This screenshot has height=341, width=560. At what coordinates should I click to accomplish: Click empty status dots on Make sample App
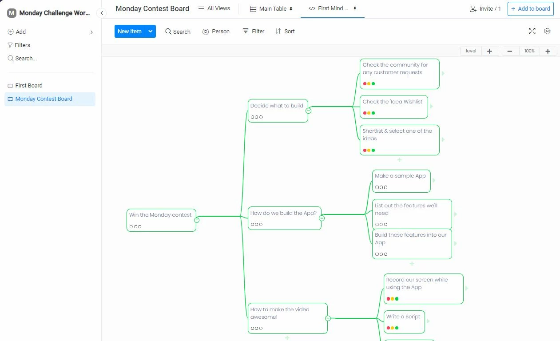381,187
